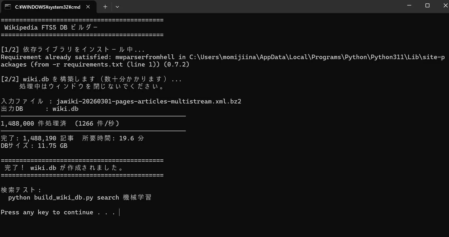Click the jawiki multistream.xml.bz2 input file name
The height and width of the screenshot is (237, 449).
[x=149, y=101]
